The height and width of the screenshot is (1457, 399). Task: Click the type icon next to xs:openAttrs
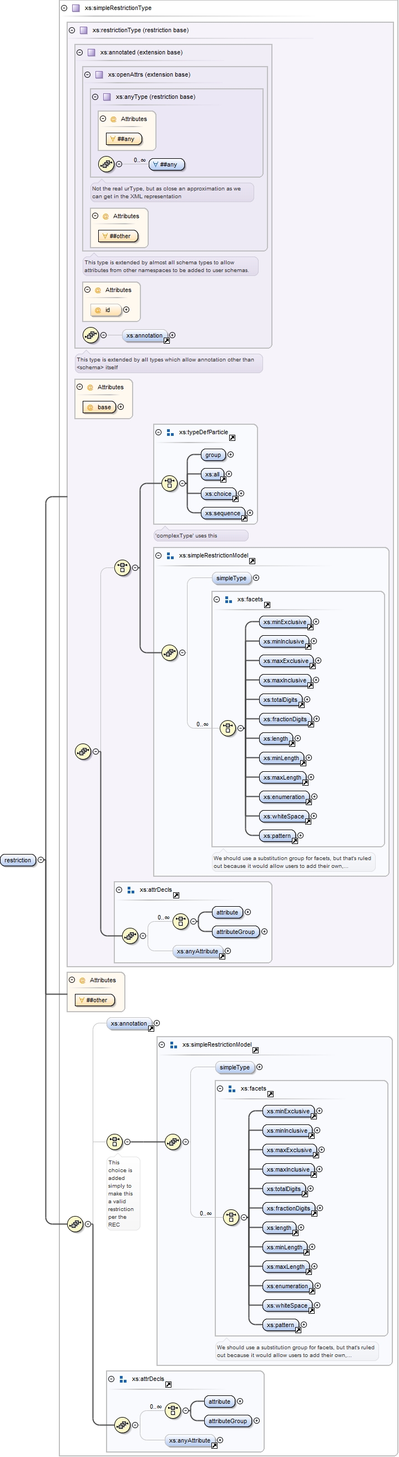tap(99, 74)
